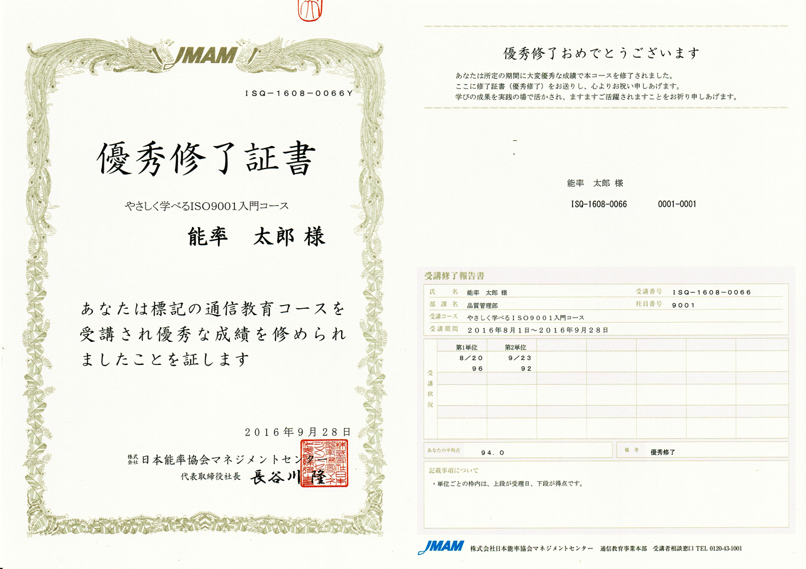806x569 pixels.
Task: Select the remark value 優秀修了
Action: click(663, 451)
